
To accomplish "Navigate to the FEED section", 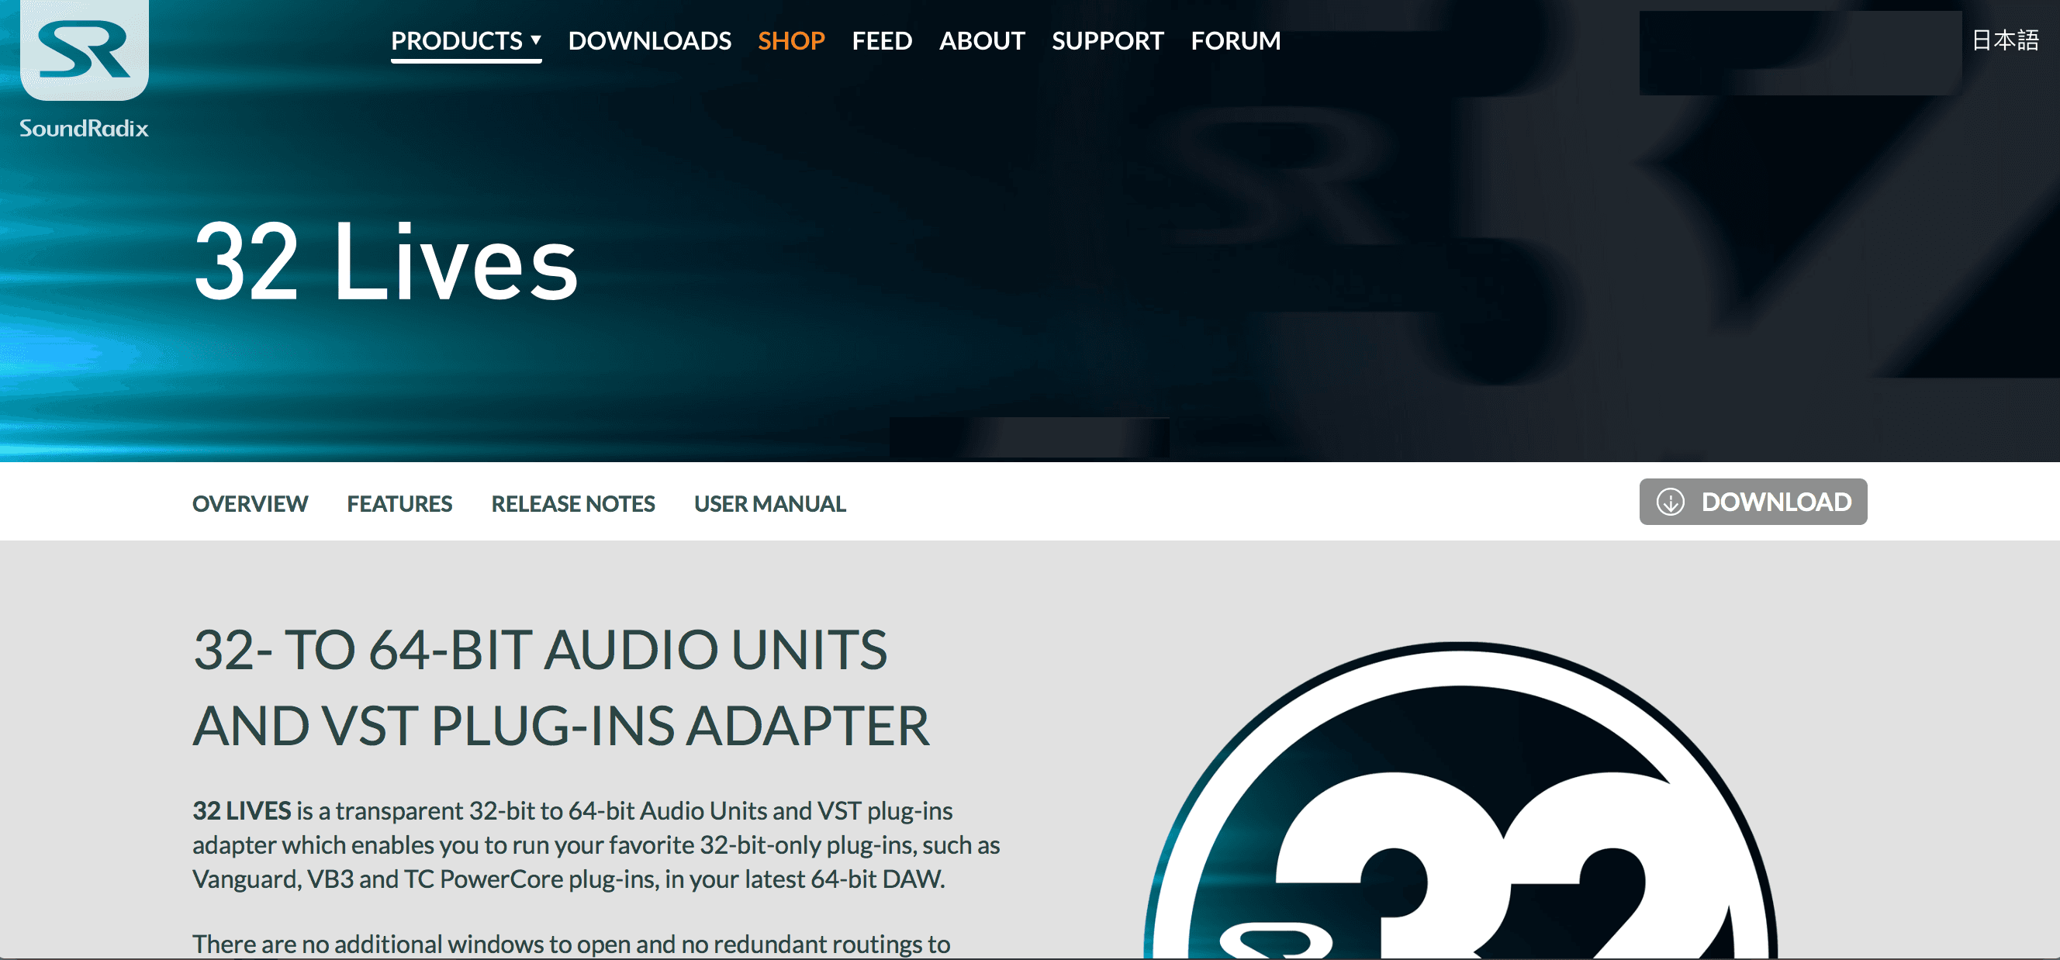I will point(882,40).
